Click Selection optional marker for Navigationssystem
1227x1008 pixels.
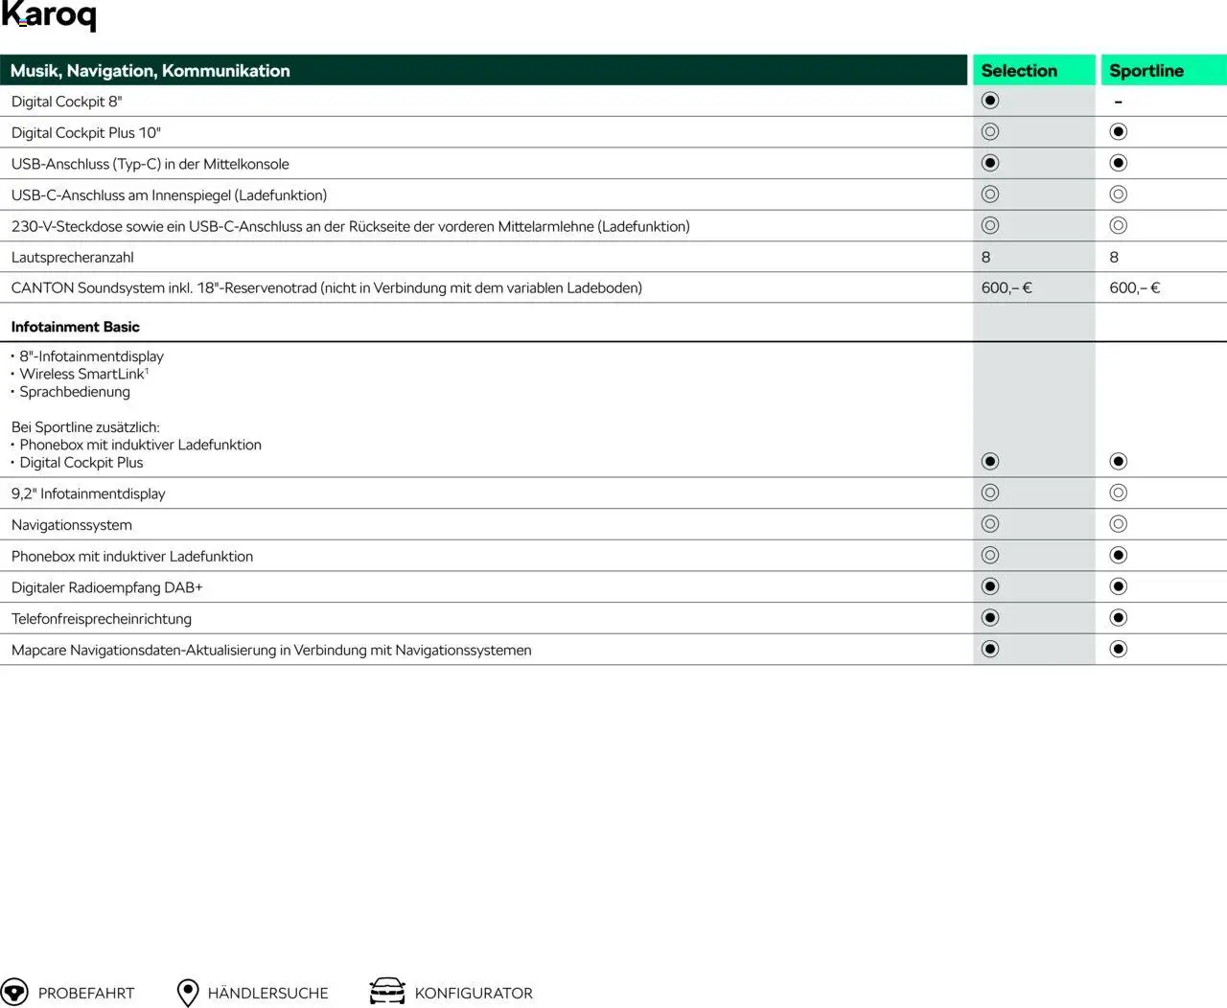tap(990, 524)
